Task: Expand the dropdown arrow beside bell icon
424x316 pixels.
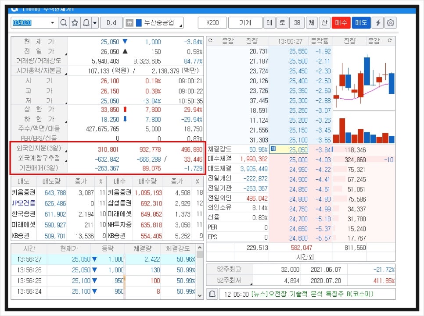Action: pos(95,23)
